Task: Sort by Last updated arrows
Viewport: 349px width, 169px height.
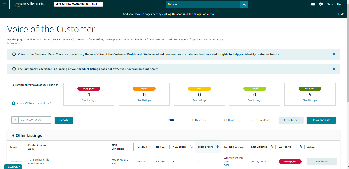Action: point(272,147)
